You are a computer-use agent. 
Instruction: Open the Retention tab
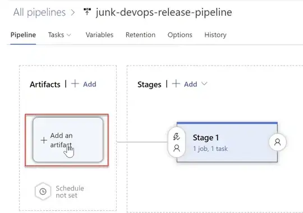coord(140,35)
